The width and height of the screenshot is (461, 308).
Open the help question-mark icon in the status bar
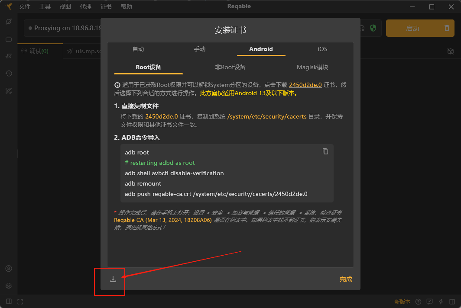[419, 302]
